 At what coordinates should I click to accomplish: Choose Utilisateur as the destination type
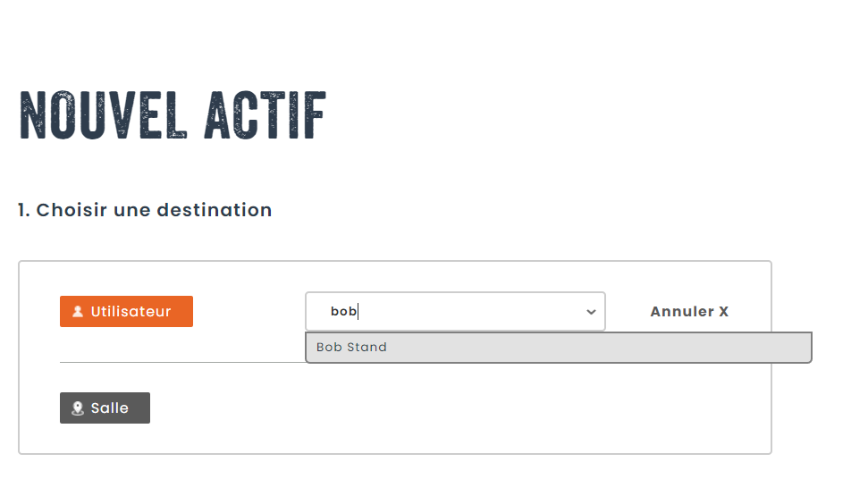pos(126,312)
